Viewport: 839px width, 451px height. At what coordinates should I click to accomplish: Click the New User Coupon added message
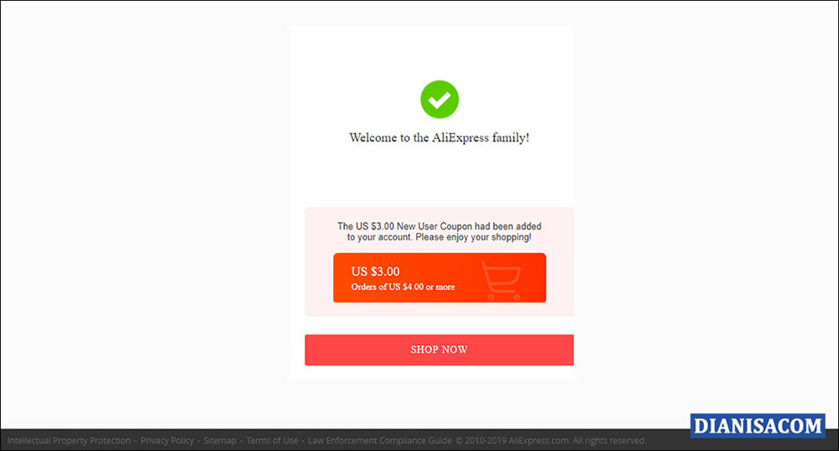(x=440, y=231)
